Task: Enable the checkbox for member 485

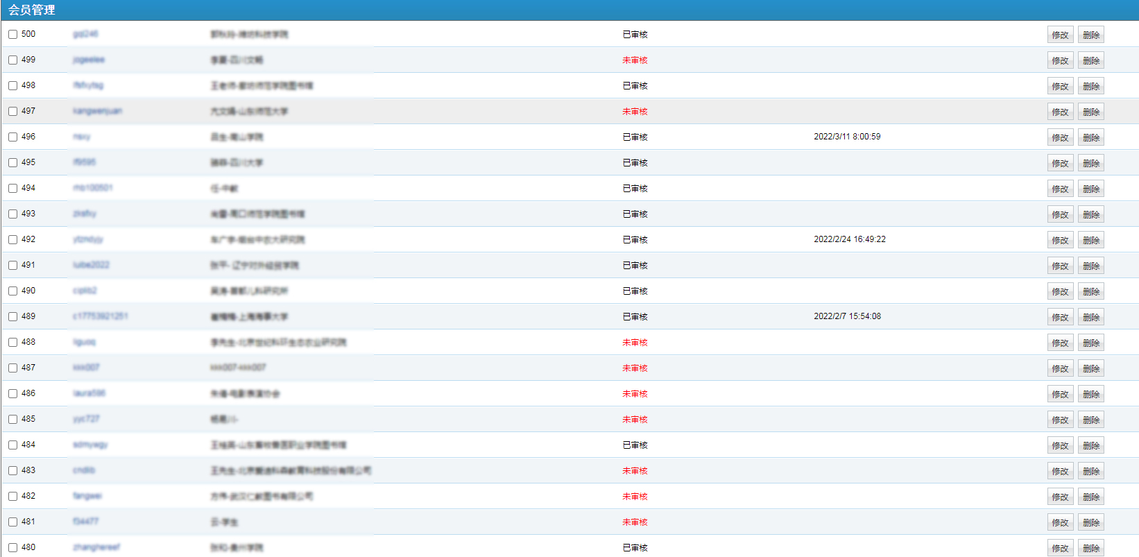Action: (x=12, y=419)
